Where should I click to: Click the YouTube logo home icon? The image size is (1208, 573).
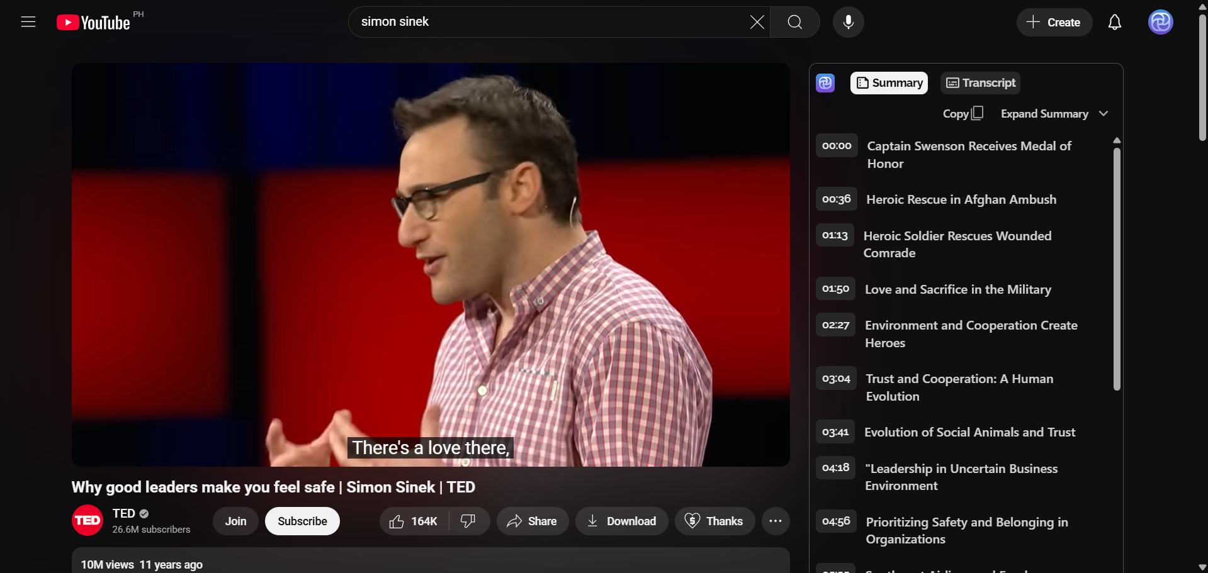93,23
